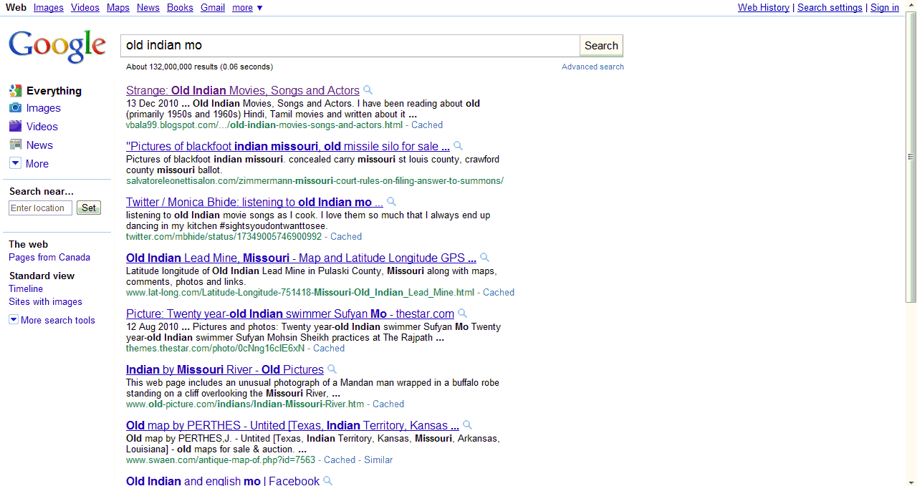Open preview magnifier for Indian by Missouri River result
This screenshot has height=486, width=917.
coord(332,369)
